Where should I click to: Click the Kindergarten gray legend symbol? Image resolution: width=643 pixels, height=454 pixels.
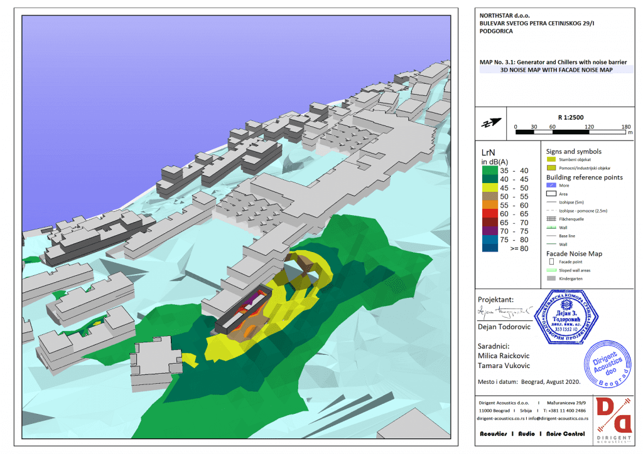click(551, 278)
